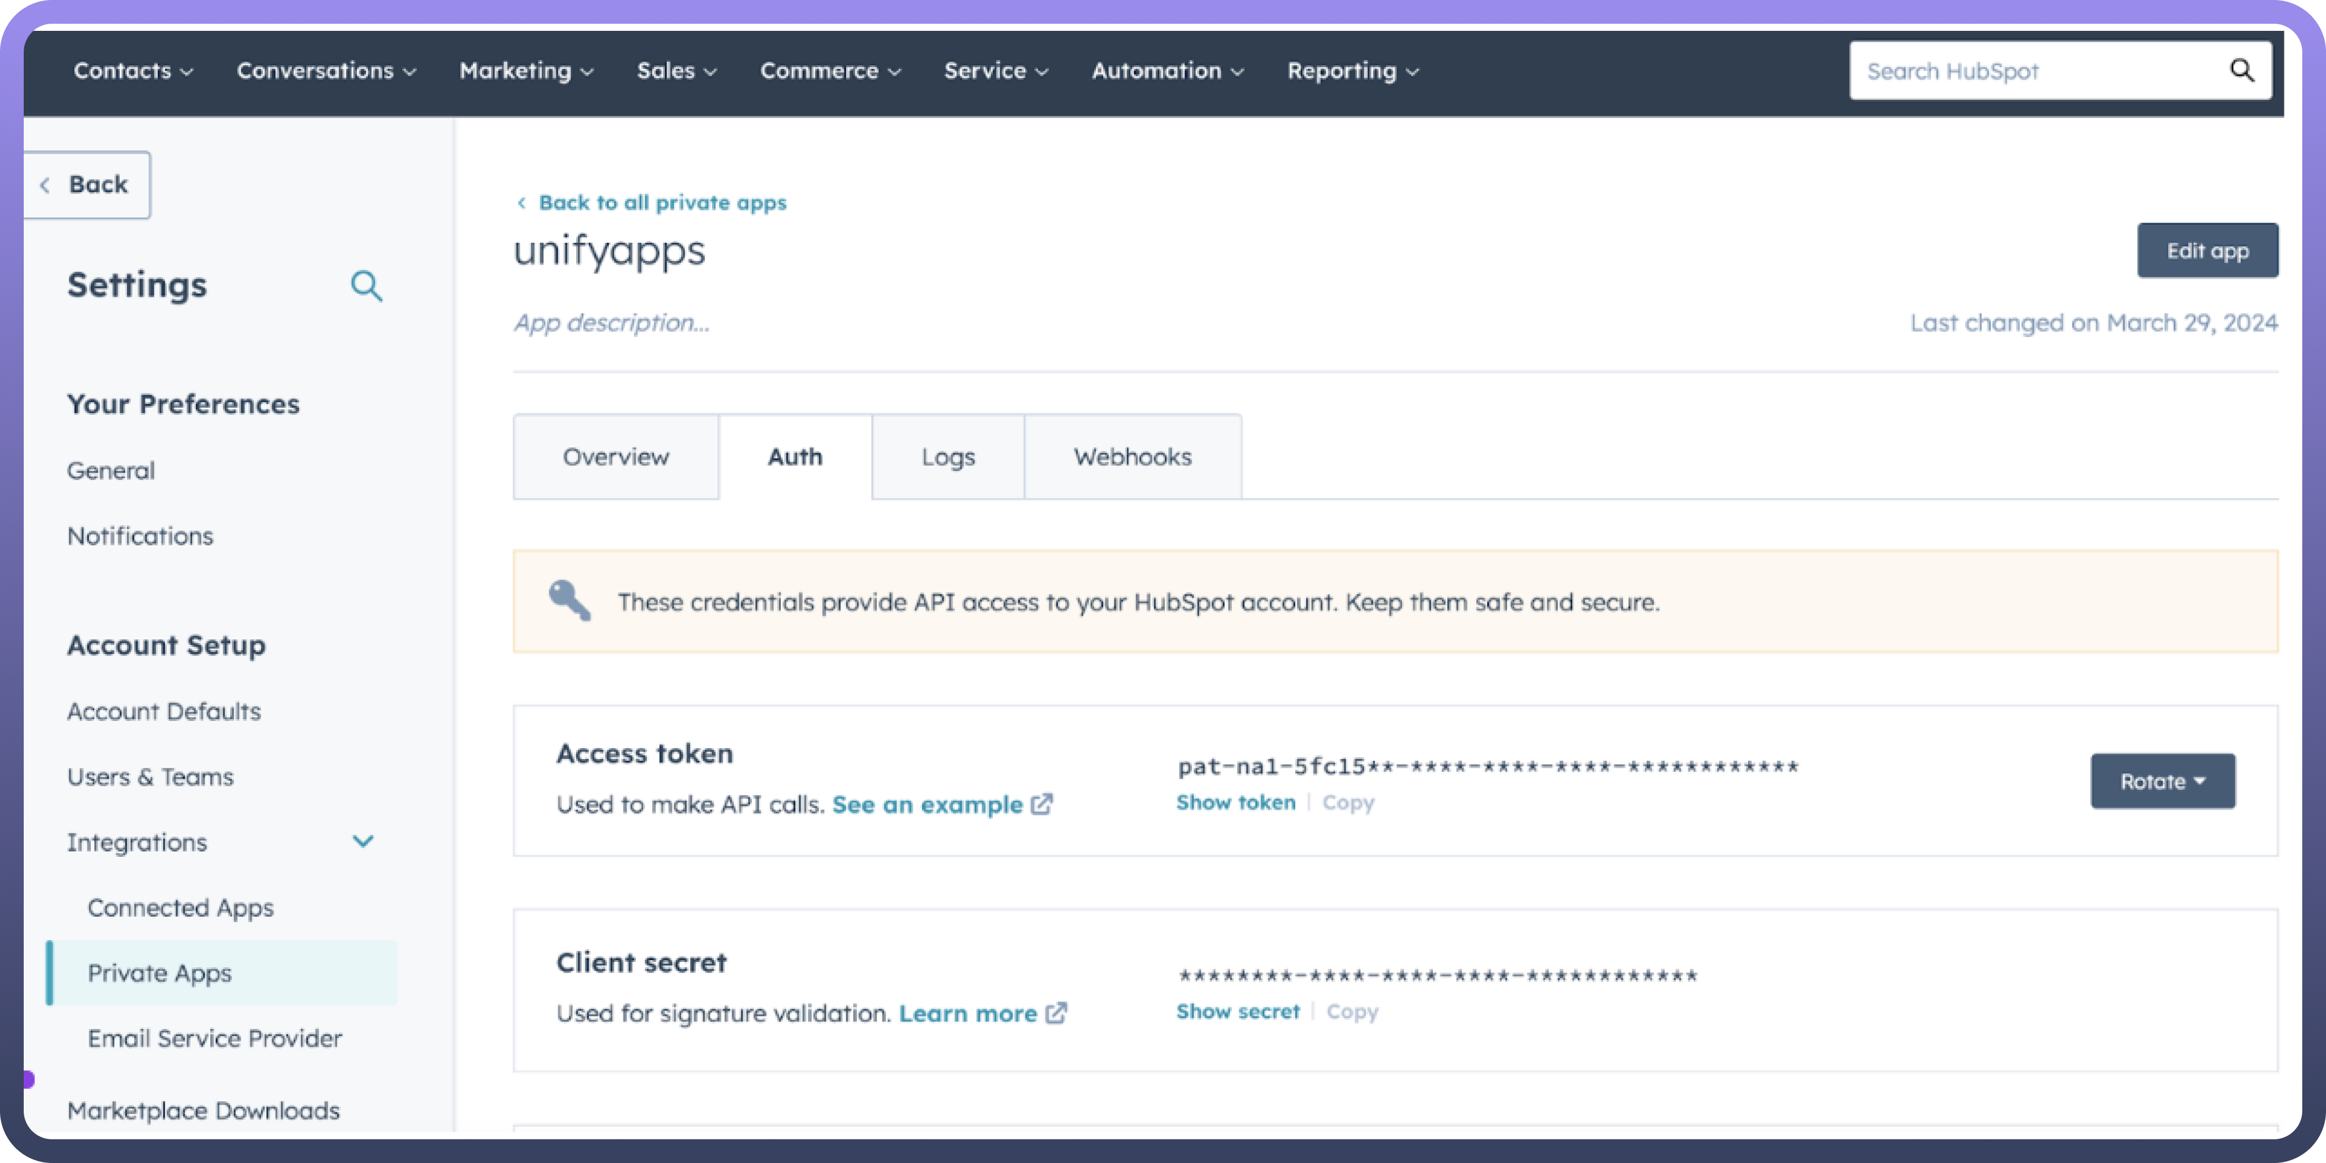This screenshot has height=1163, width=2326.
Task: Click the external link icon after Learn more
Action: (1056, 1013)
